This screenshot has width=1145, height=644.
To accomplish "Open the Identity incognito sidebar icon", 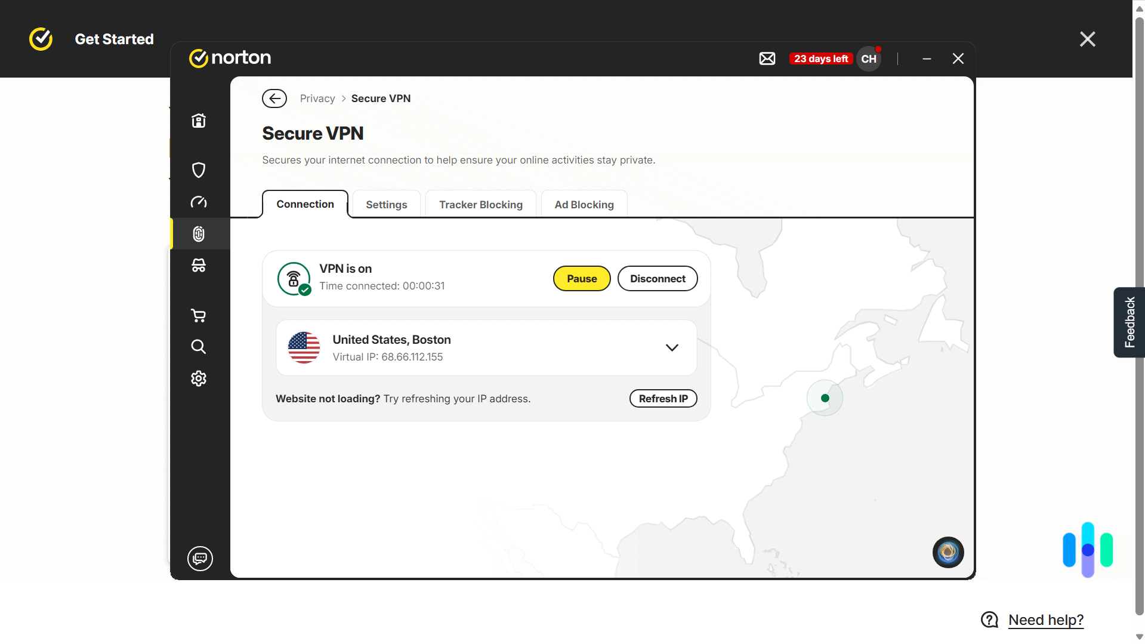I will point(199,265).
